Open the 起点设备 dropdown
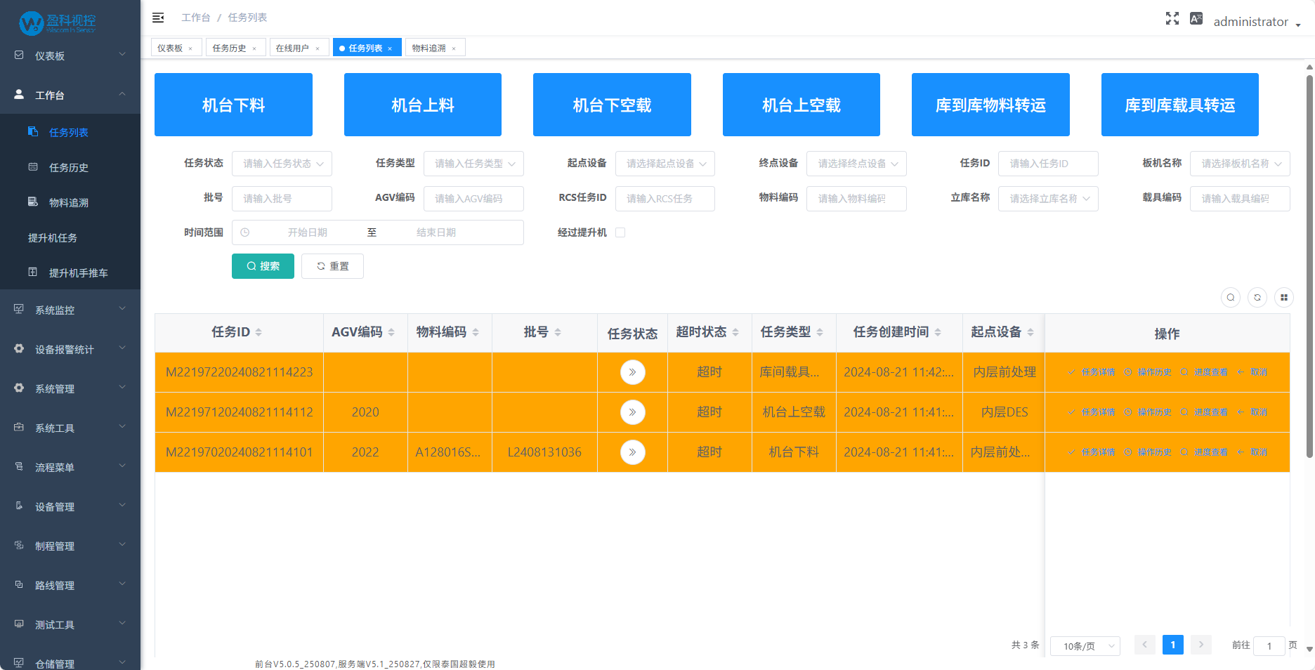 665,164
